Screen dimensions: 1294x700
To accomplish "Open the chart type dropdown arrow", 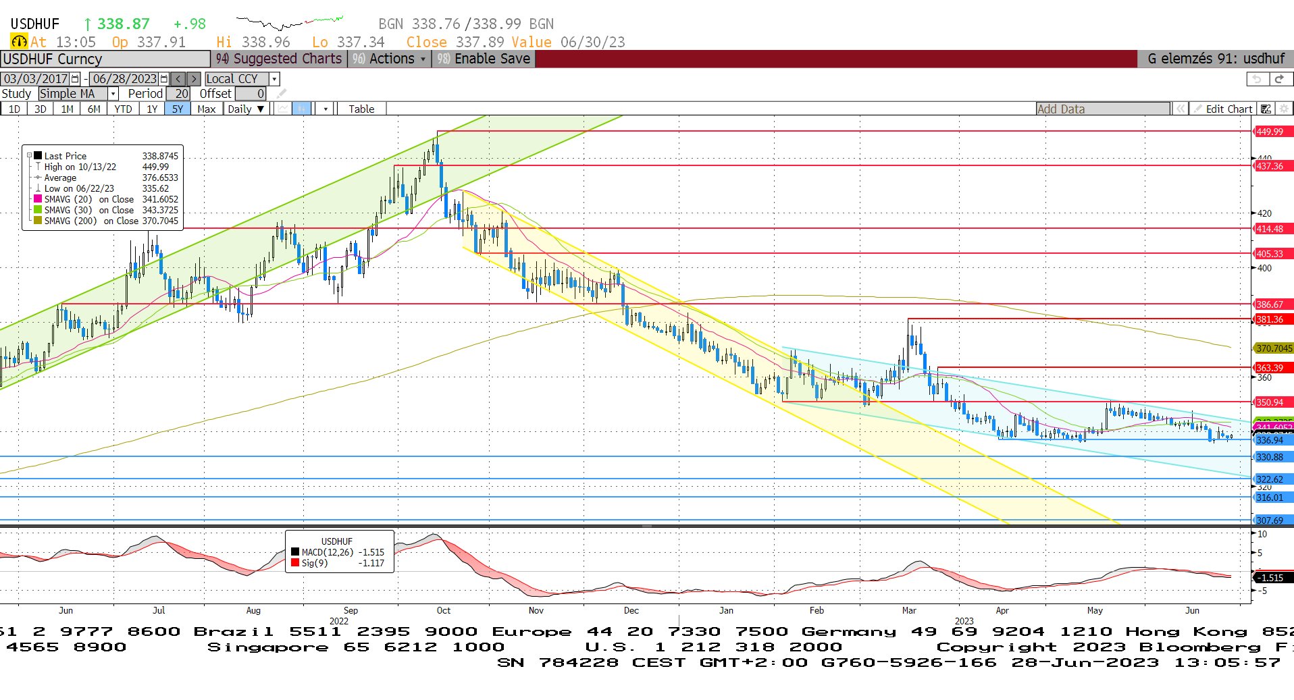I will tap(326, 109).
